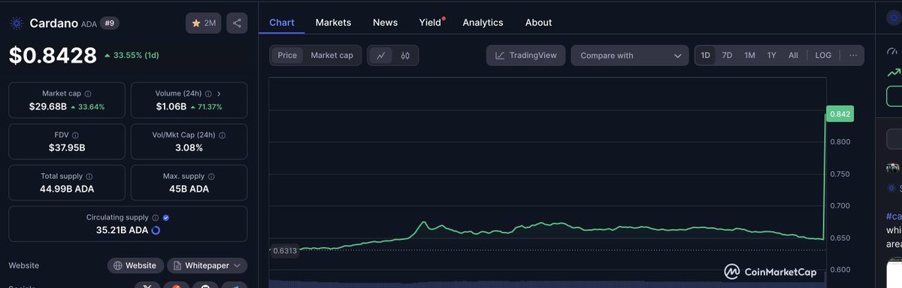Select 1M time range

(750, 55)
